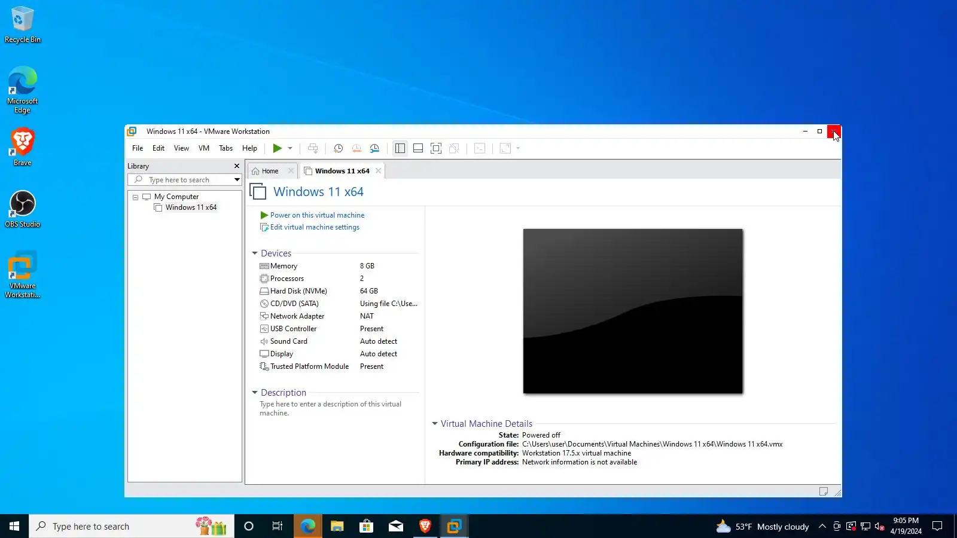Open the Windows Start menu
The image size is (957, 538).
tap(14, 526)
